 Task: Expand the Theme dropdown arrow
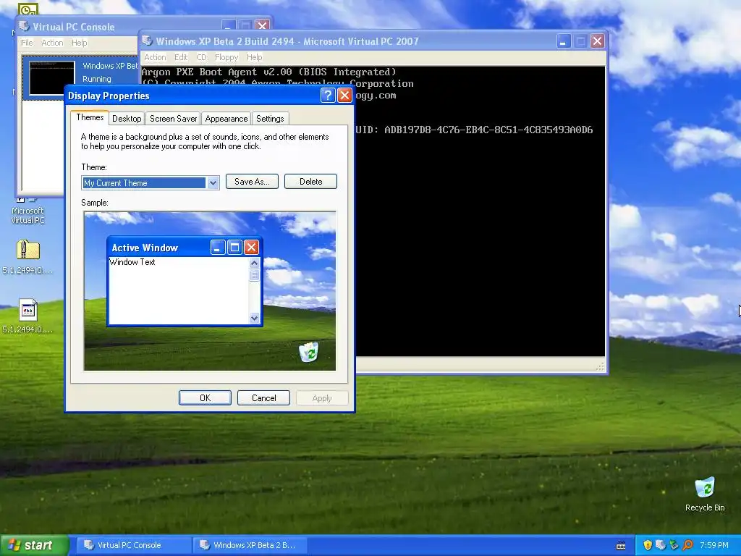213,183
